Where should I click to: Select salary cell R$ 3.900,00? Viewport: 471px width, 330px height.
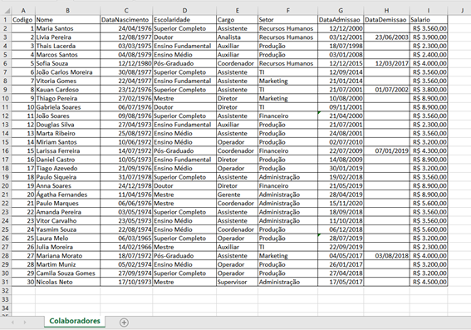pyautogui.click(x=429, y=37)
